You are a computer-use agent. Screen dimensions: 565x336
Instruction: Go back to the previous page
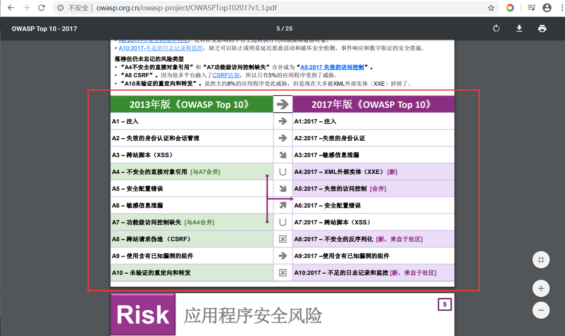(11, 8)
